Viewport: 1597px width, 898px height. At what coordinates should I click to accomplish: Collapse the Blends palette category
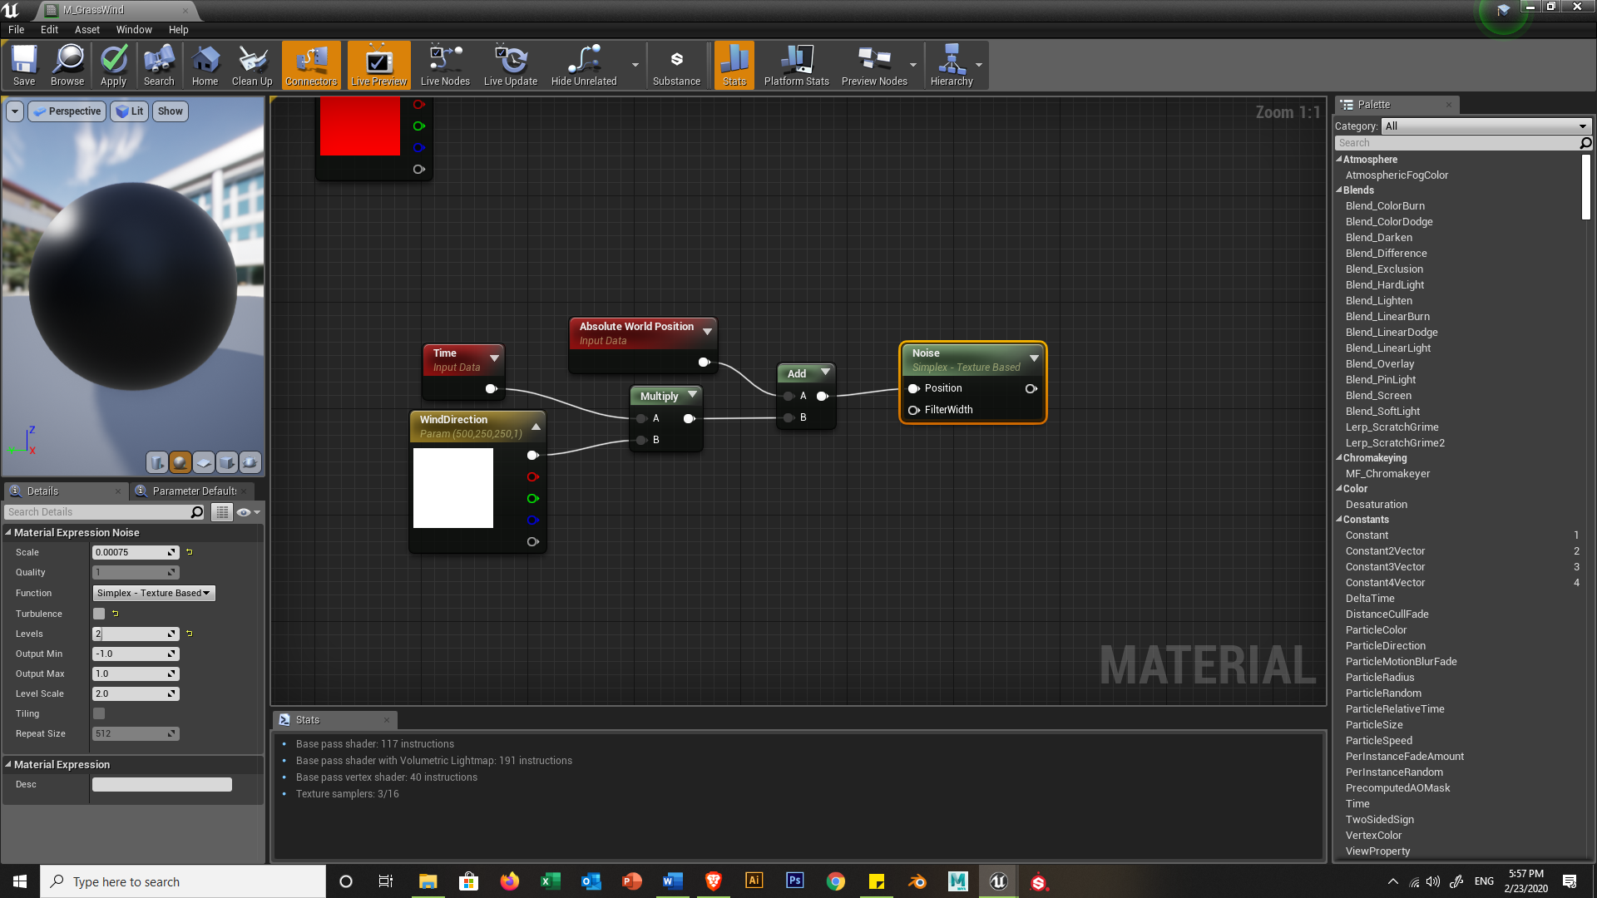coord(1339,190)
